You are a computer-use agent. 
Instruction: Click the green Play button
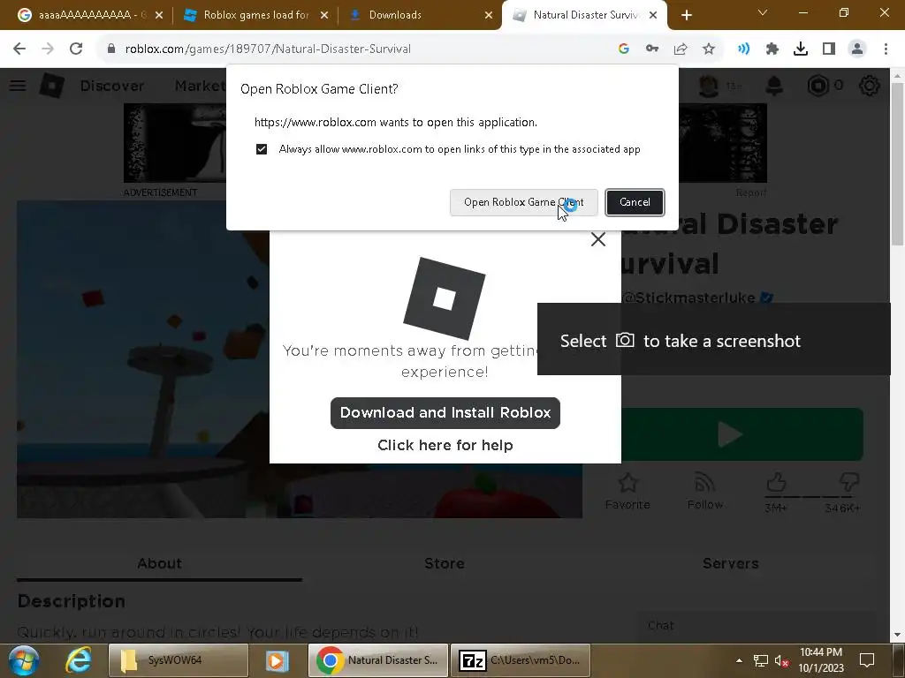click(741, 434)
